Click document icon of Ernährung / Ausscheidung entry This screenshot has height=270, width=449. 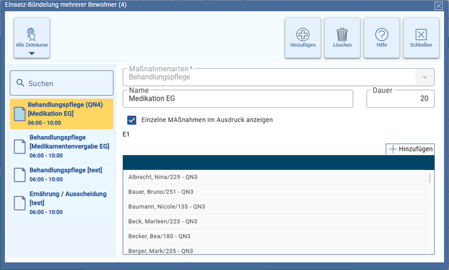pyautogui.click(x=19, y=203)
